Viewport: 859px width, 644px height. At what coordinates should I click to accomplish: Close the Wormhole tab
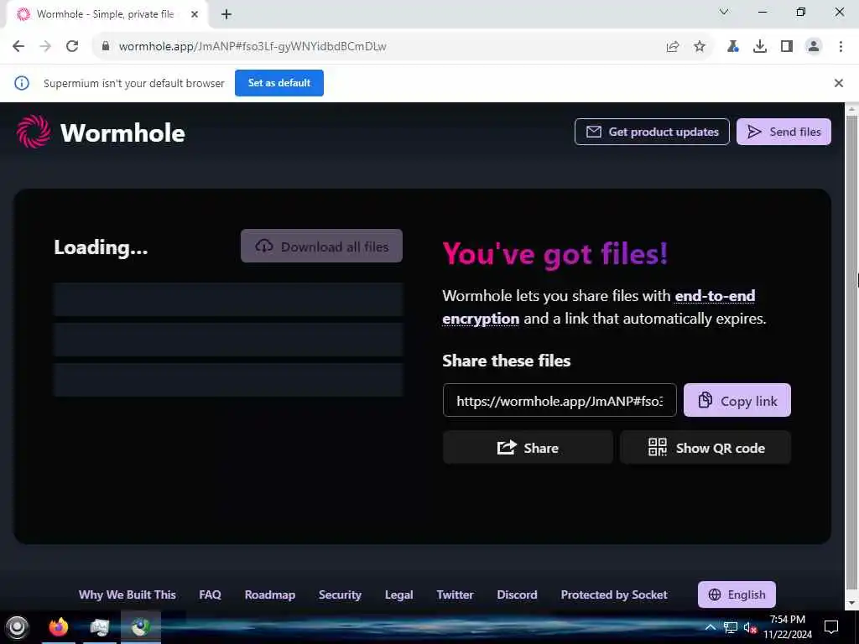click(195, 14)
